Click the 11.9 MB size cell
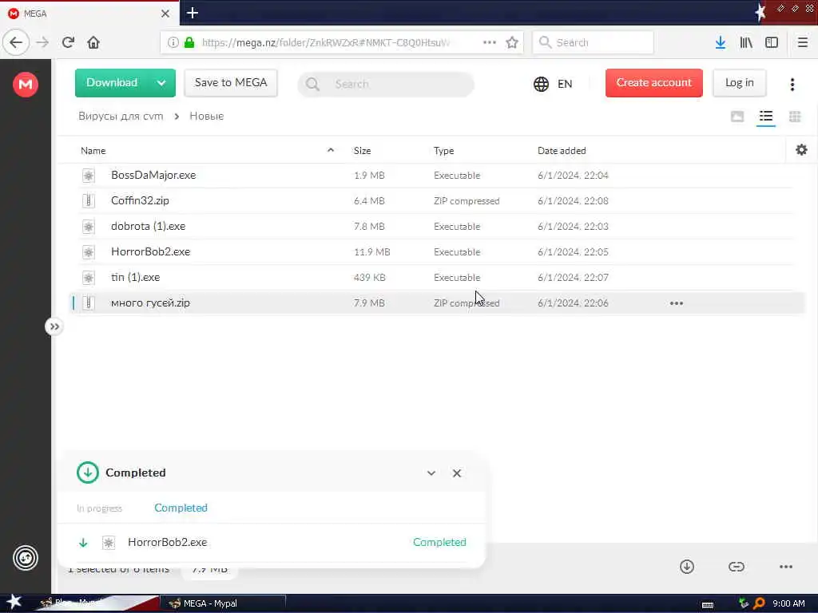The height and width of the screenshot is (613, 818). (x=372, y=251)
